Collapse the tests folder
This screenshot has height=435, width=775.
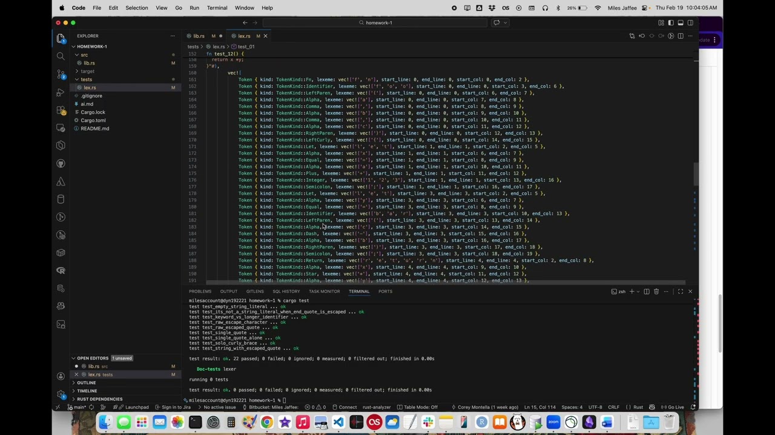tap(124, 79)
